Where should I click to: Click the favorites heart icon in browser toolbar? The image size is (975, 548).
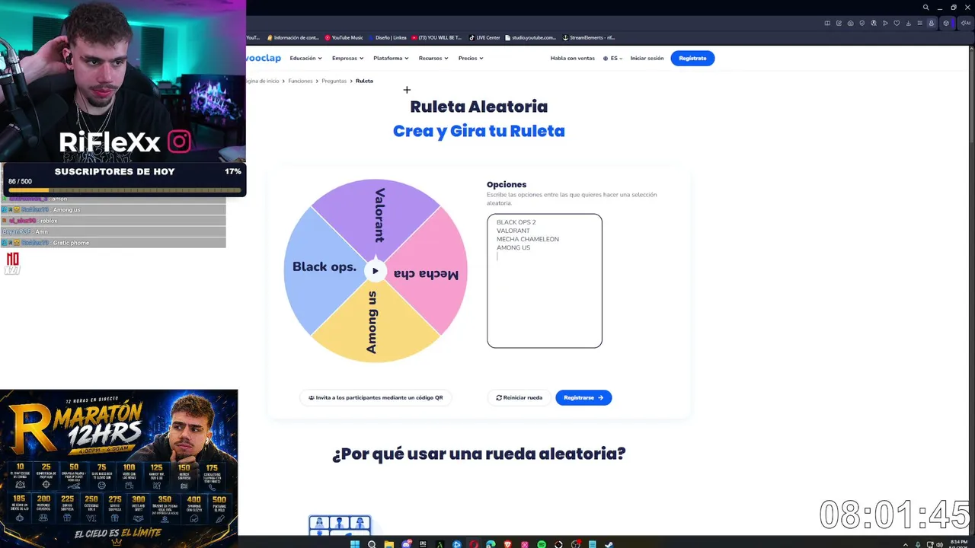pyautogui.click(x=897, y=24)
